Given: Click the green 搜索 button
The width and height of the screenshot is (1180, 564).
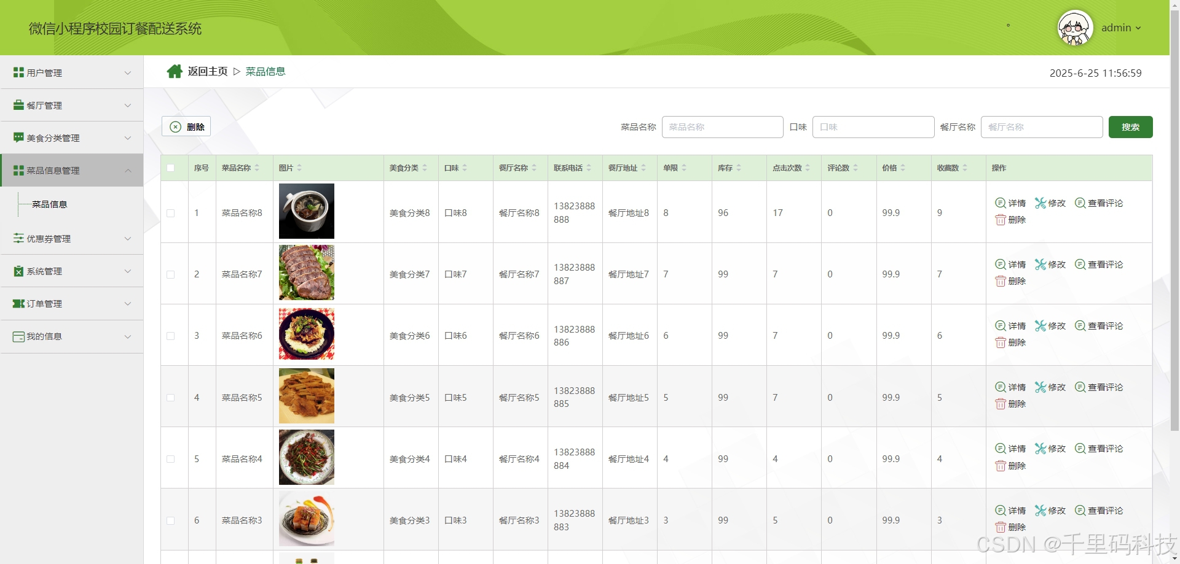Looking at the screenshot, I should [x=1130, y=127].
